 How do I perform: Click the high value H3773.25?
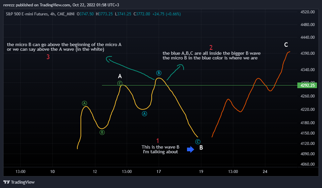click(x=104, y=14)
